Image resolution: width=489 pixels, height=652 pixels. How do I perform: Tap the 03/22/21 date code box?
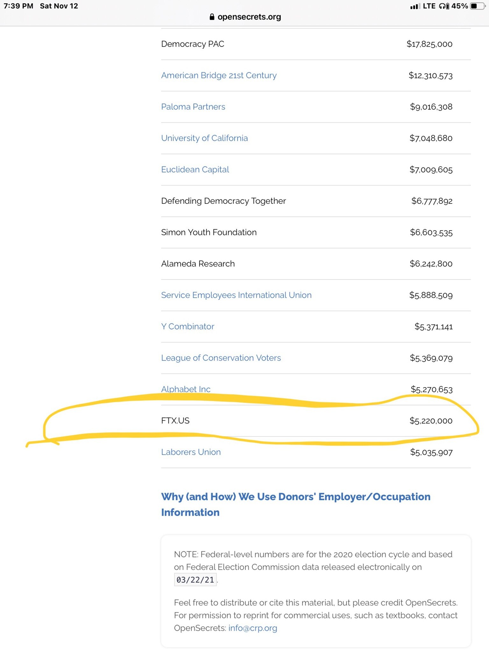195,580
